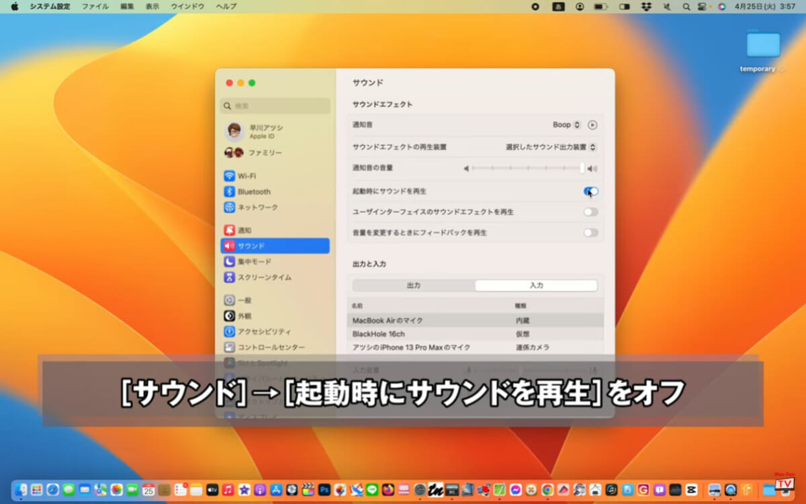Open the ファイル menu

[95, 7]
